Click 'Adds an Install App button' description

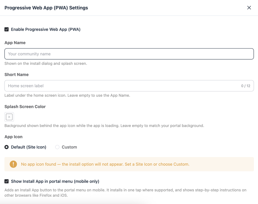coord(125,193)
